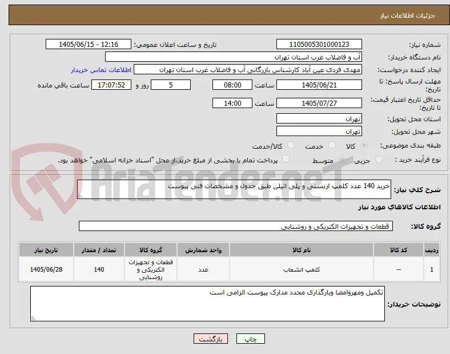Click the واحد شمارش column header
This screenshot has height=354, width=450.
203,250
